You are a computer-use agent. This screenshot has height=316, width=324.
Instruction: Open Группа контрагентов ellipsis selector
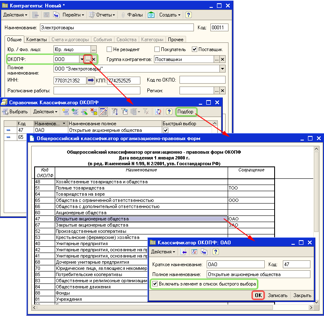pos(217,59)
